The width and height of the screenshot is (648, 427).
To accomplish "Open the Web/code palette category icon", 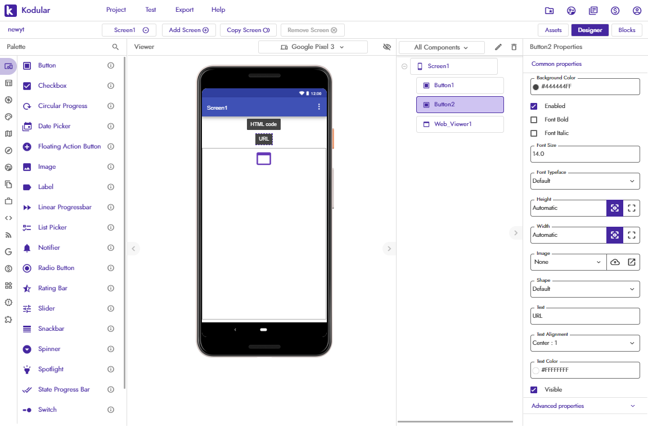I will point(8,218).
